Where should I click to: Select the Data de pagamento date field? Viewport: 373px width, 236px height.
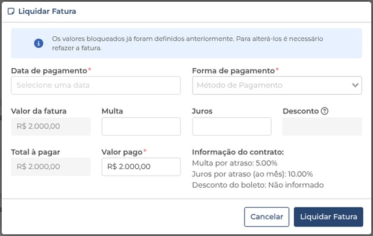click(95, 86)
